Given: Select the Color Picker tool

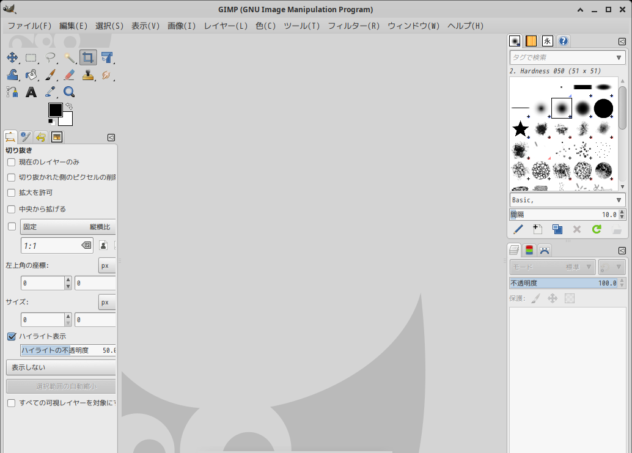Looking at the screenshot, I should [50, 92].
